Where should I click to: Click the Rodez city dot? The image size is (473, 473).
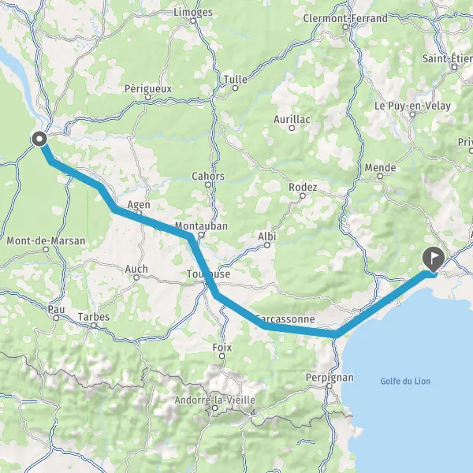click(303, 196)
